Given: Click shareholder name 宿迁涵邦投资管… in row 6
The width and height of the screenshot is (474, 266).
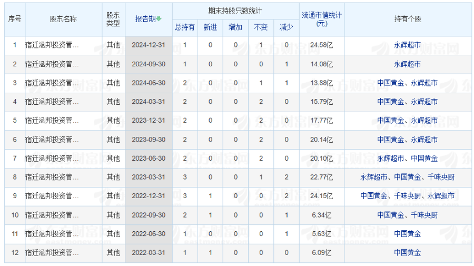Looking at the screenshot, I should coord(52,140).
